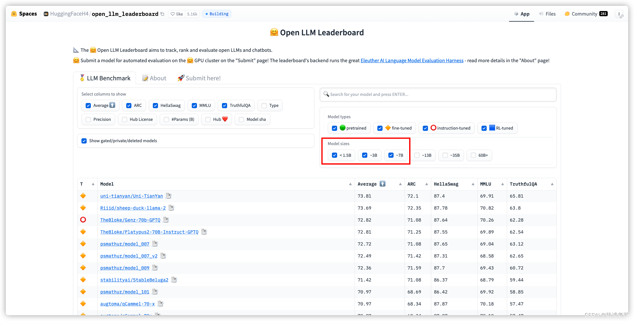Sort the table by the T column arrow
The width and height of the screenshot is (634, 321).
93,184
